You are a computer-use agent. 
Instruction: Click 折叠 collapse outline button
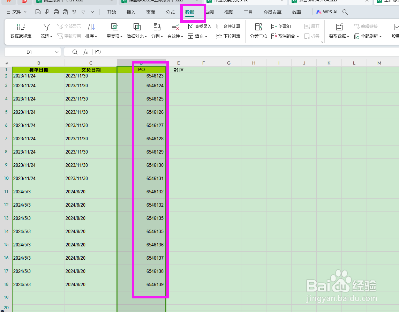click(312, 36)
